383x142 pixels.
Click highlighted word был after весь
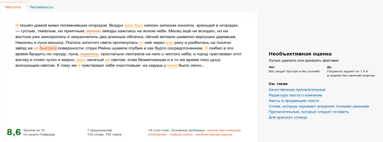coord(138,25)
